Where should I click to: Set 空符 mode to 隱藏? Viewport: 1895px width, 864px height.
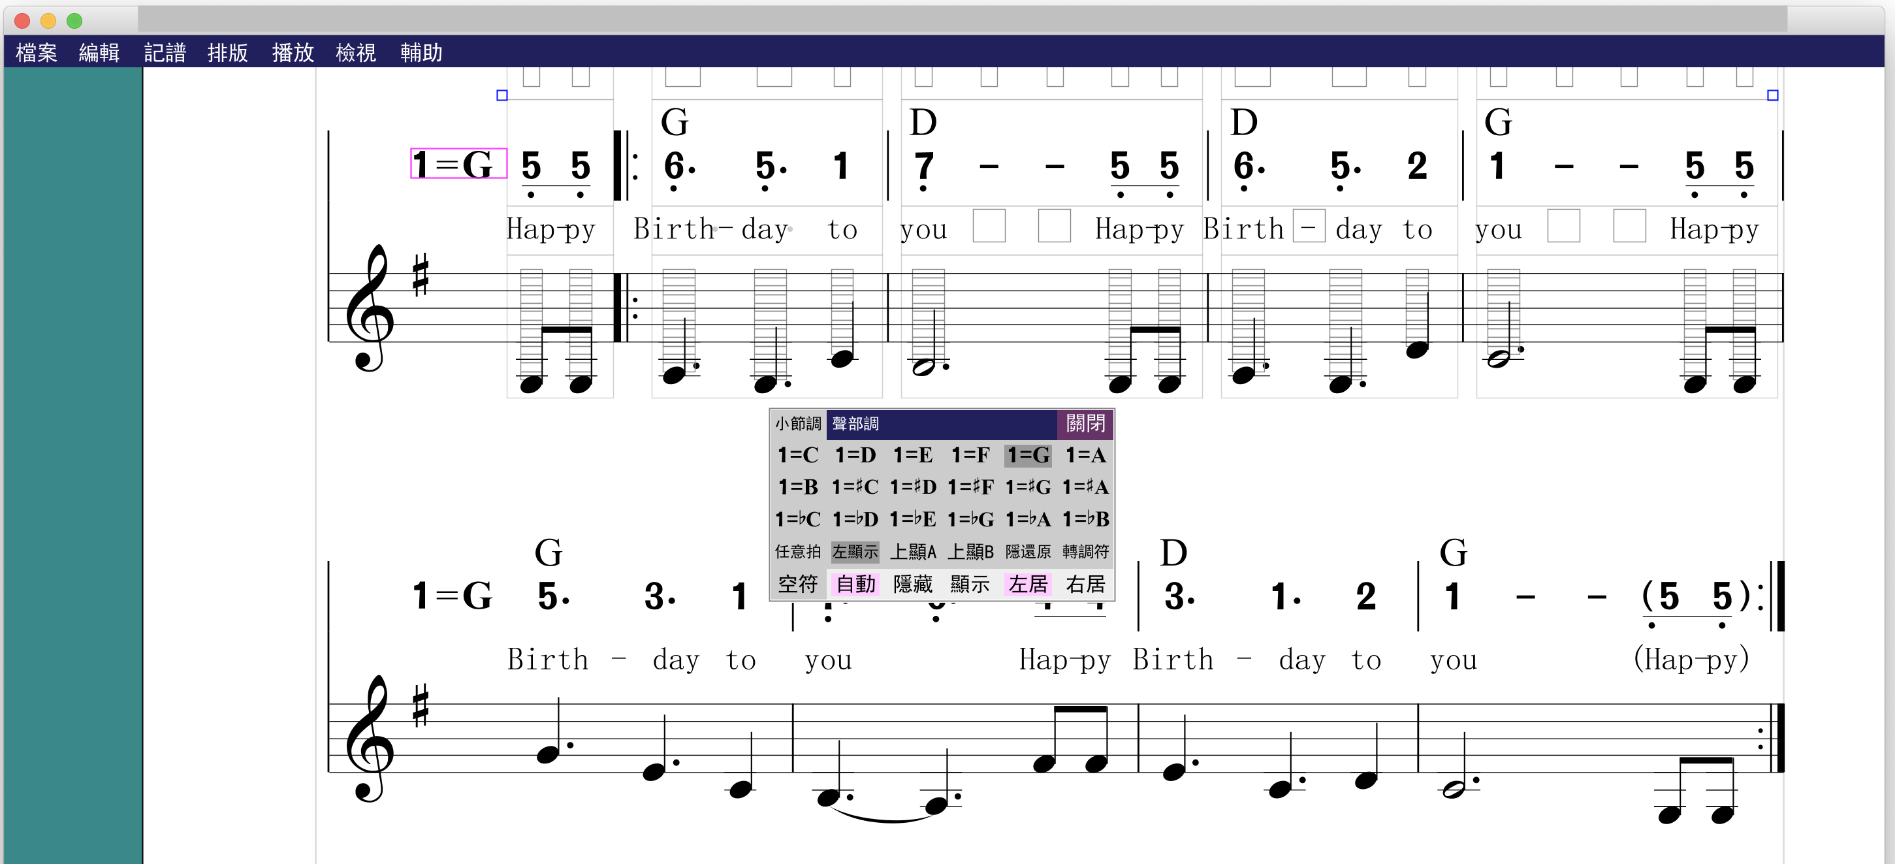913,584
